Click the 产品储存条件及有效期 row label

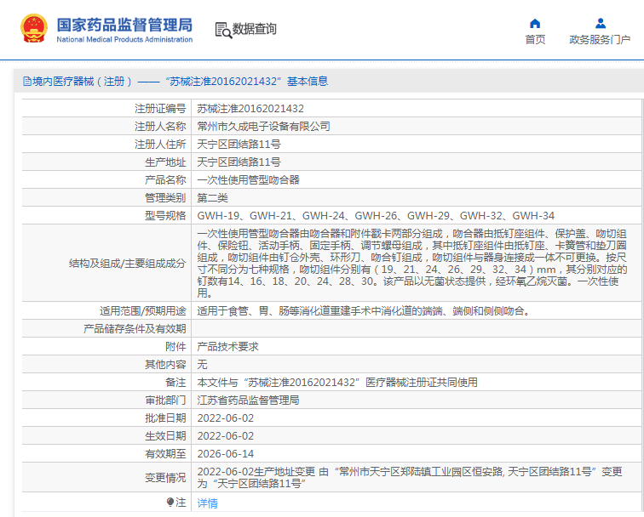[135, 329]
